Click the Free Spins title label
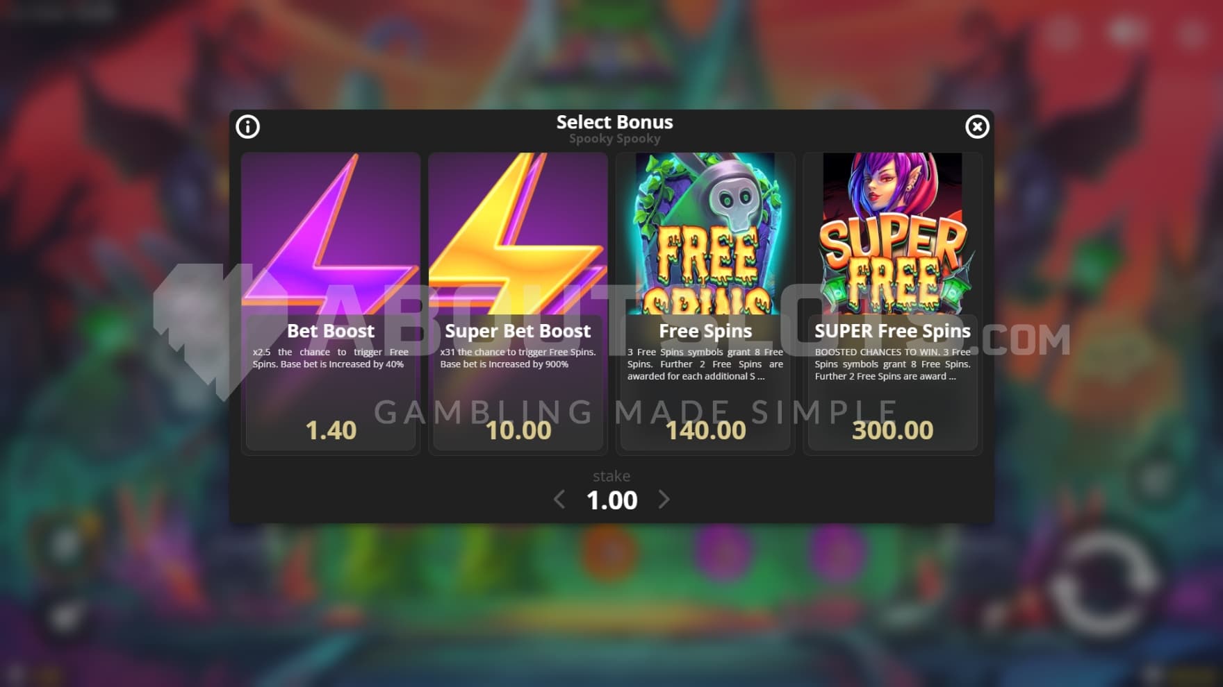The image size is (1223, 687). click(705, 331)
